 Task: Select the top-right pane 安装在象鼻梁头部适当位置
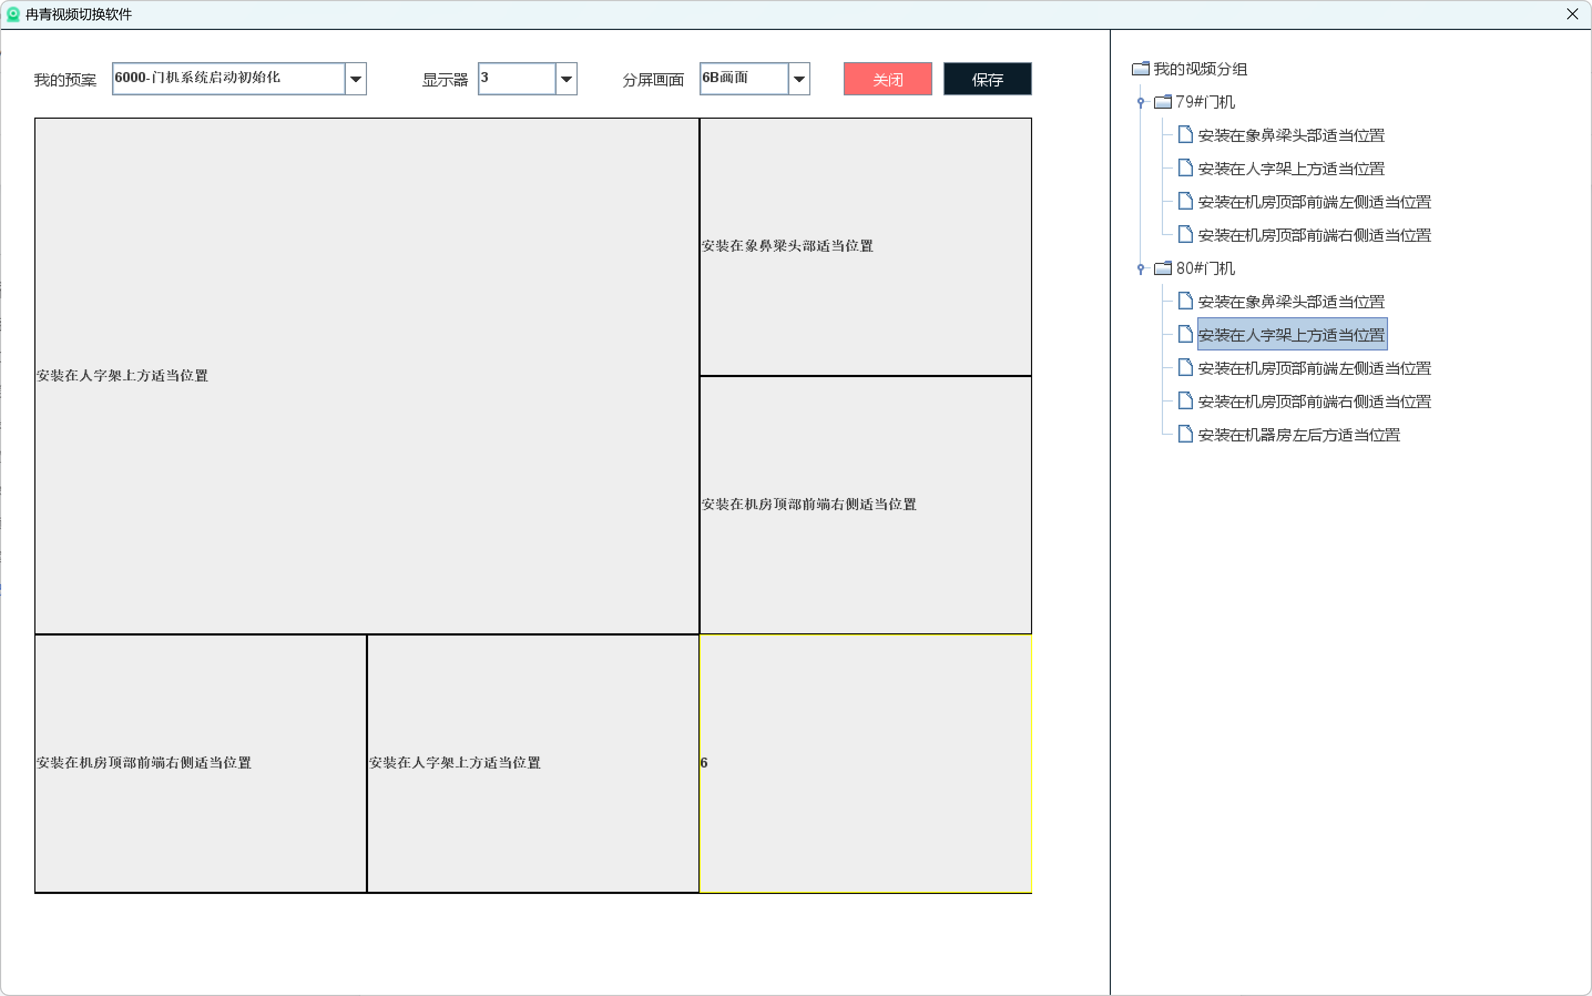pos(865,246)
